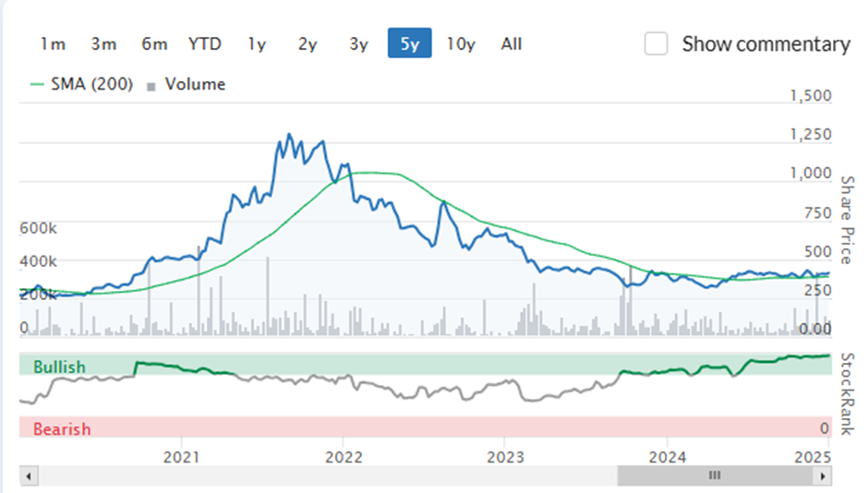
Task: Click the Bearish zone label
Action: click(62, 428)
